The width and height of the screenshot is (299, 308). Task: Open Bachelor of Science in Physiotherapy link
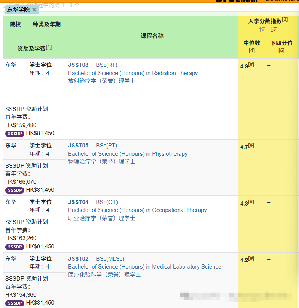[x=128, y=154]
